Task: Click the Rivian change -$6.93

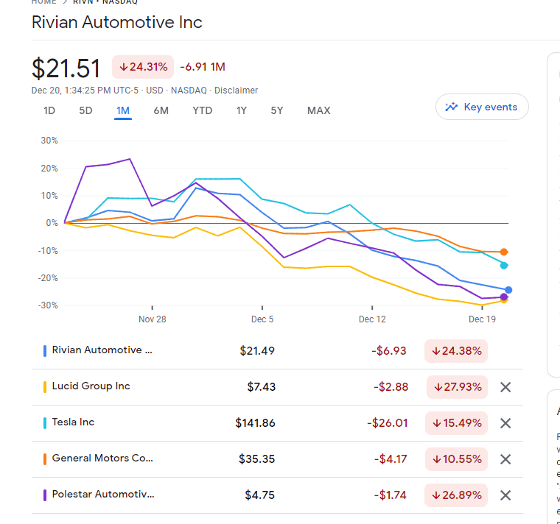Action: point(389,351)
